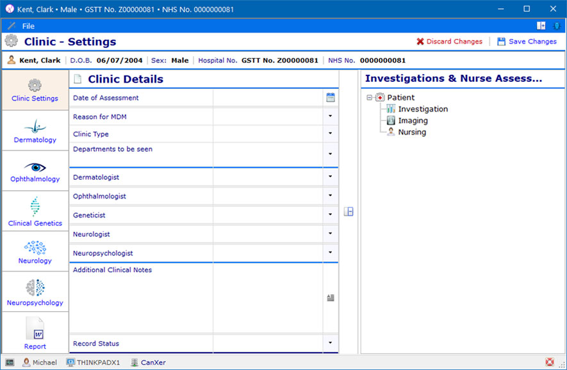Expand the Neurologist dropdown
The width and height of the screenshot is (567, 370).
click(x=331, y=234)
